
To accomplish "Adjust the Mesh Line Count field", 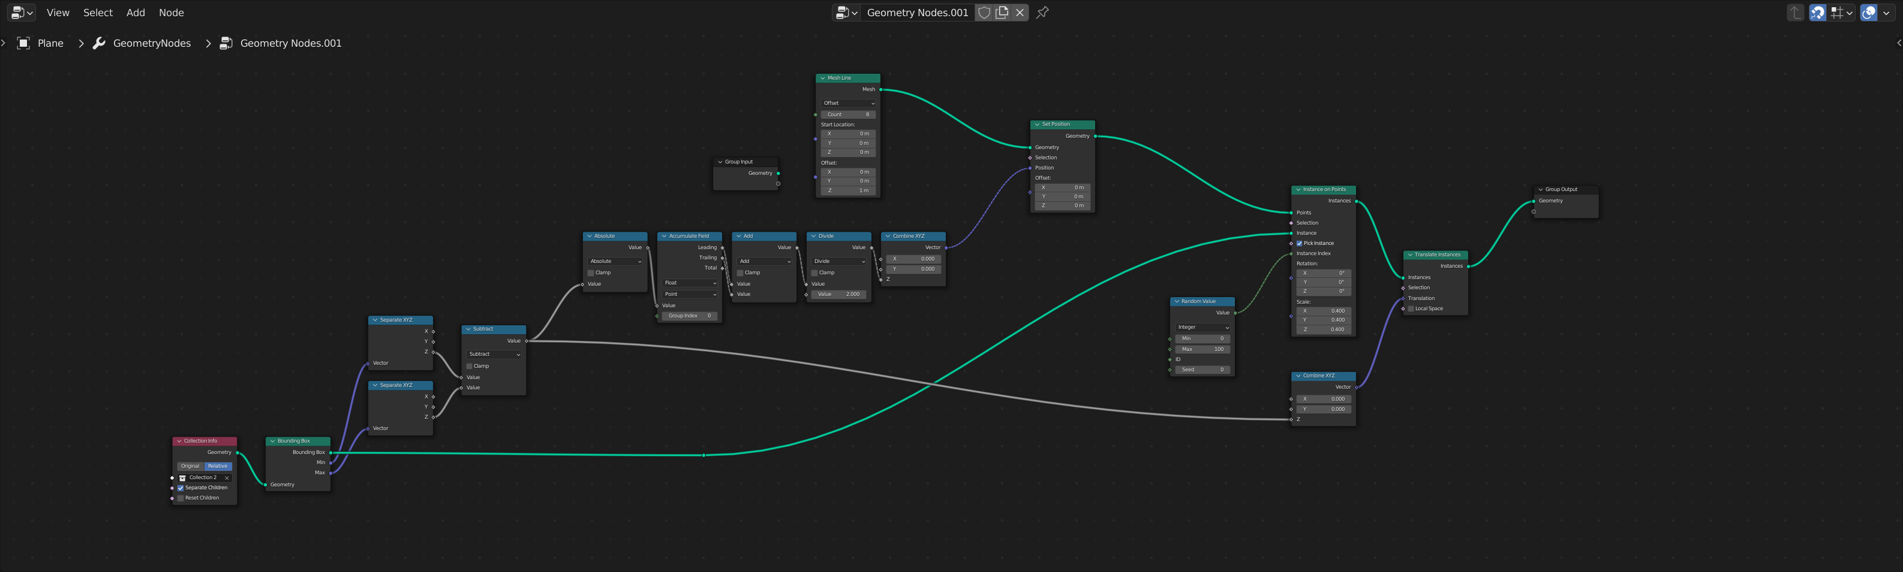I will point(848,114).
